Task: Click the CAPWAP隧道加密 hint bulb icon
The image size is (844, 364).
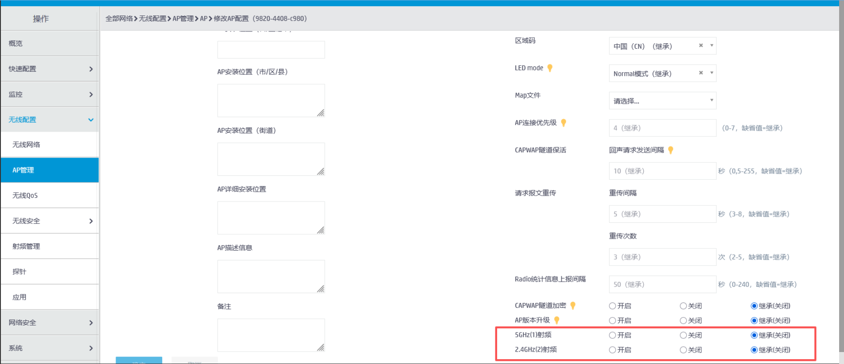Action: click(x=573, y=306)
